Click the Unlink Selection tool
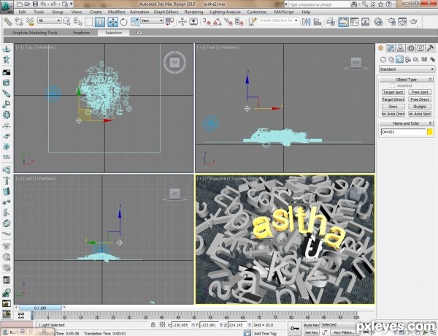 point(19,21)
